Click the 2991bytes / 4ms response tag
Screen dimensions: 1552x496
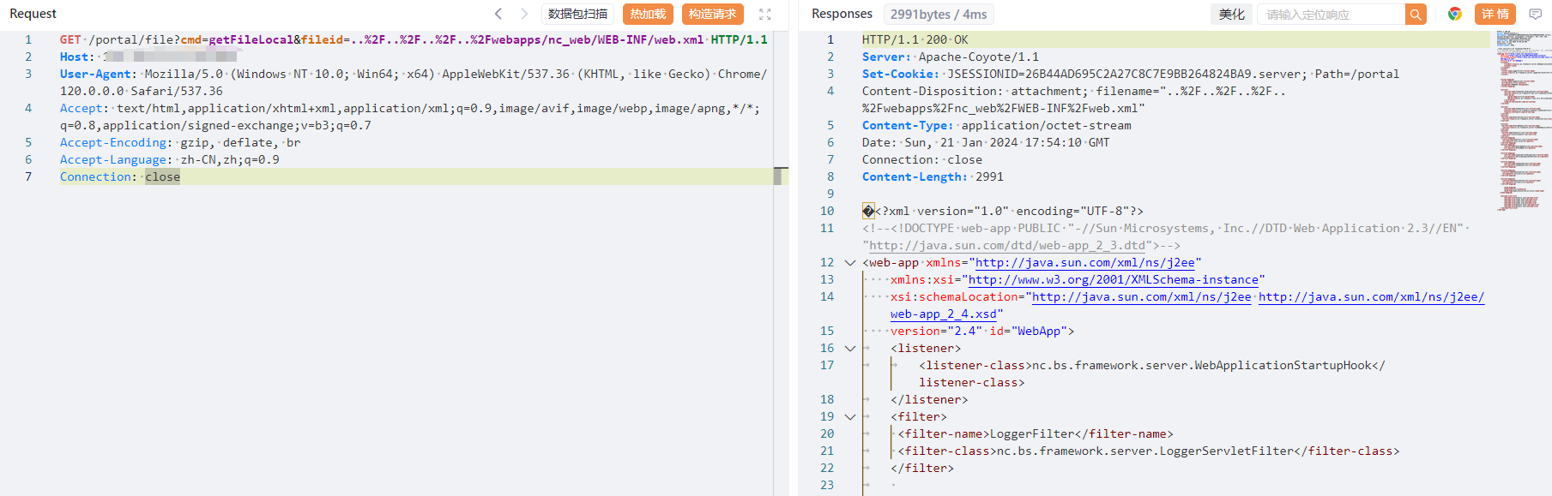[x=938, y=15]
